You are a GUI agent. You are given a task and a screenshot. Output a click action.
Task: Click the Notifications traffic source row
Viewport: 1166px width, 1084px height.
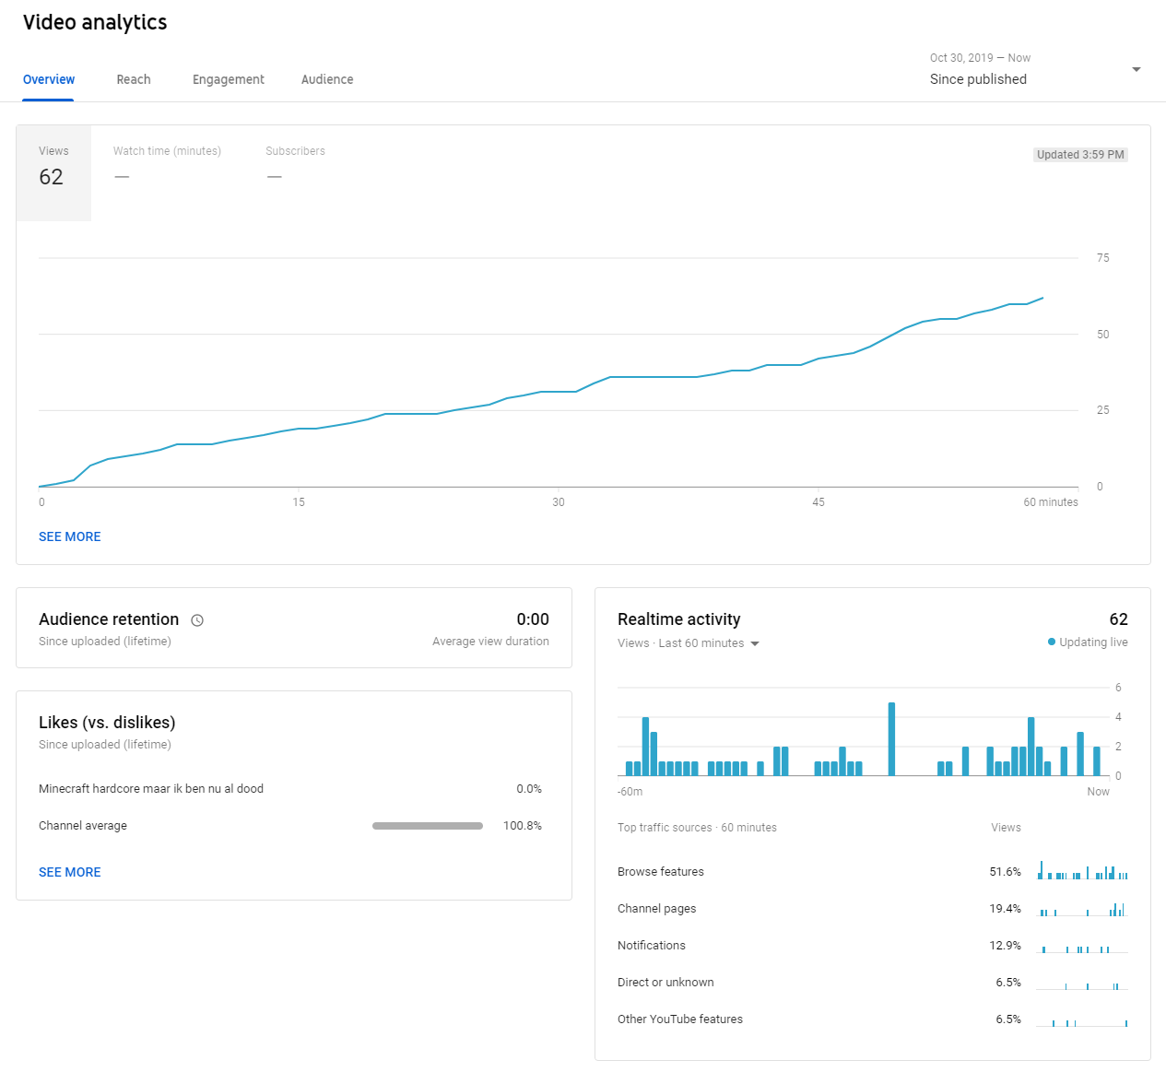pos(652,946)
